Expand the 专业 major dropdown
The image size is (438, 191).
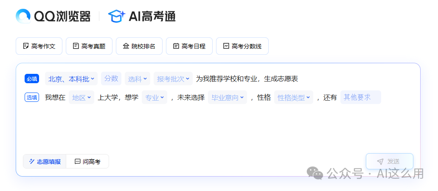pos(154,98)
